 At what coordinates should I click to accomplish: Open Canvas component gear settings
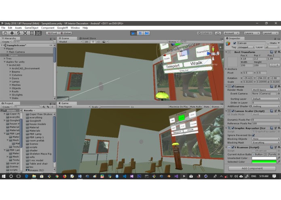pos(279,86)
